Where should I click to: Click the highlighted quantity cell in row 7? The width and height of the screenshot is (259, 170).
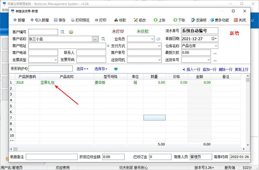(x=155, y=118)
